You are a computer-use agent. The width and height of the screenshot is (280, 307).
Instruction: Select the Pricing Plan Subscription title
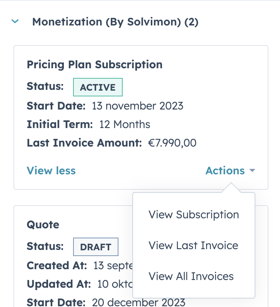[x=95, y=64]
